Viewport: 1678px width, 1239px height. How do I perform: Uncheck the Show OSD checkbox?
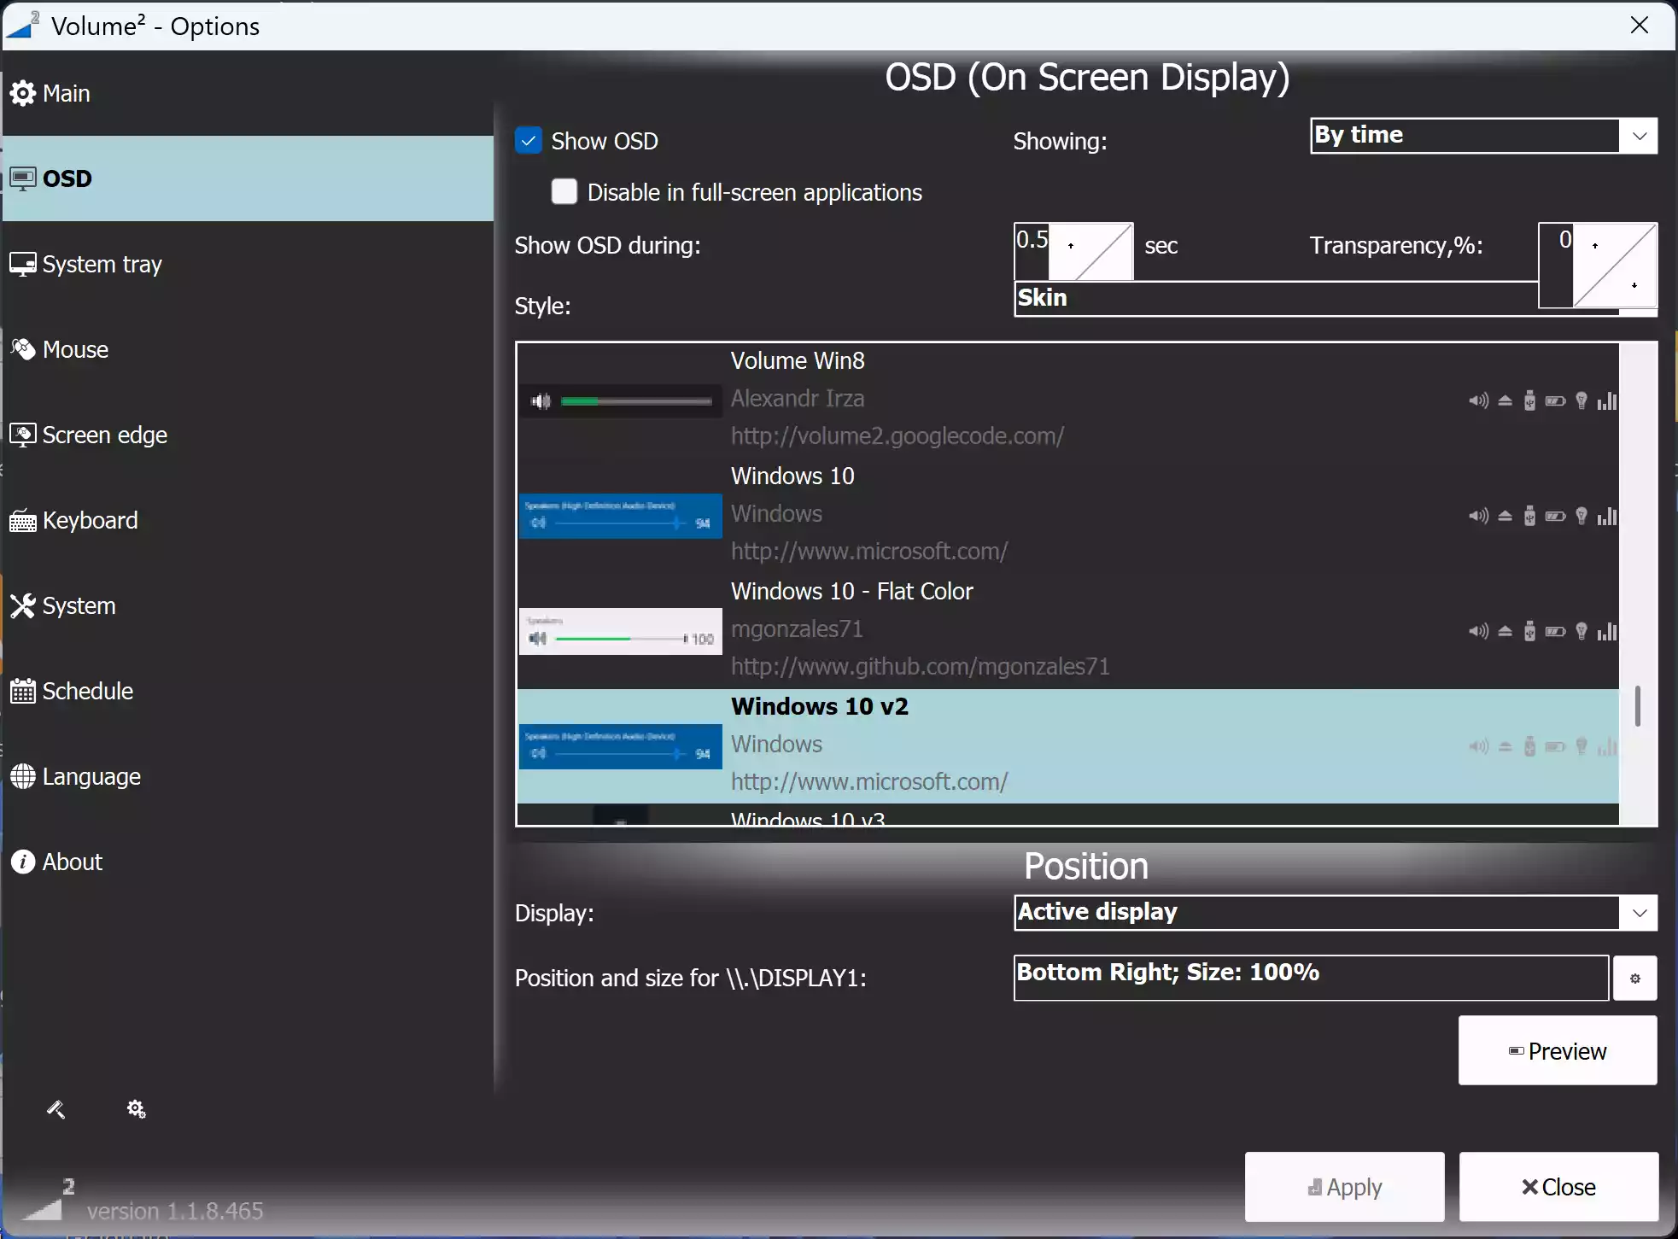click(x=529, y=141)
